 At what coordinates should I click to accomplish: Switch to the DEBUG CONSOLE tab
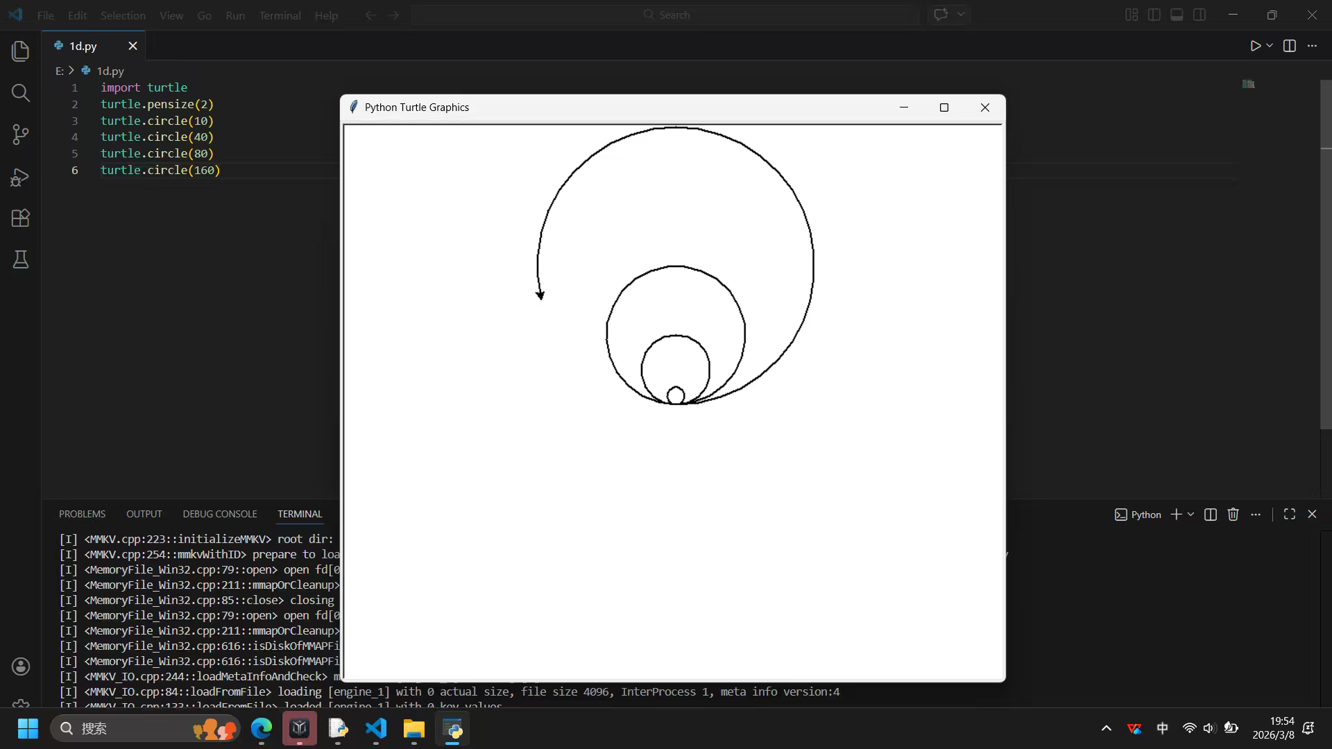(220, 514)
